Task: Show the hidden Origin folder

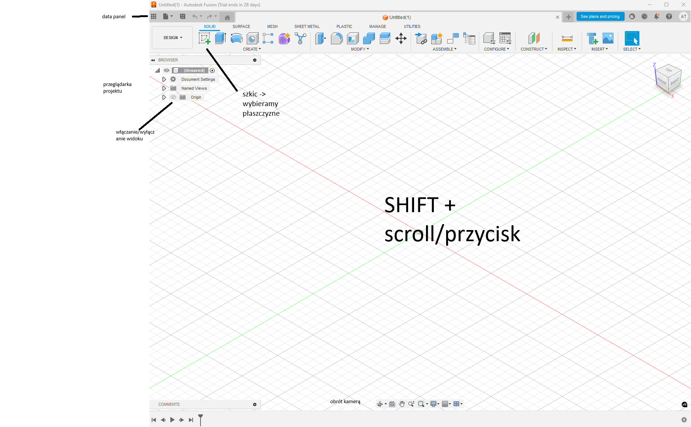Action: click(x=173, y=97)
